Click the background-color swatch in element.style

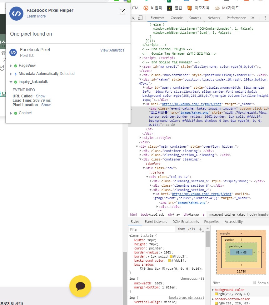coord(169,260)
